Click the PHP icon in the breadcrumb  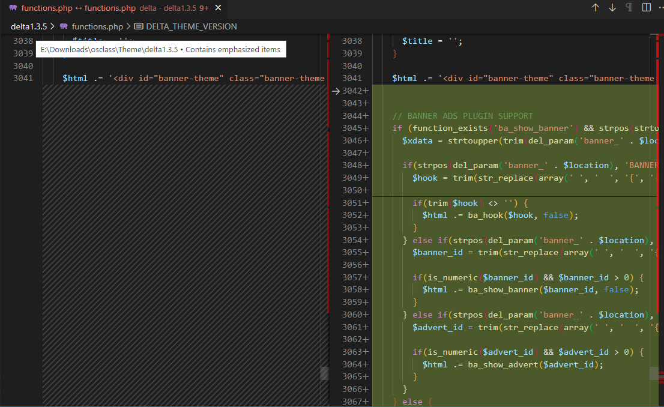(64, 26)
